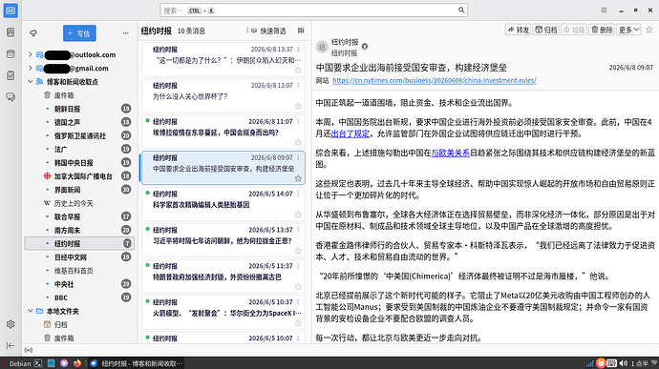Open the Calendar space icon
This screenshot has height=369, width=659.
[11, 53]
